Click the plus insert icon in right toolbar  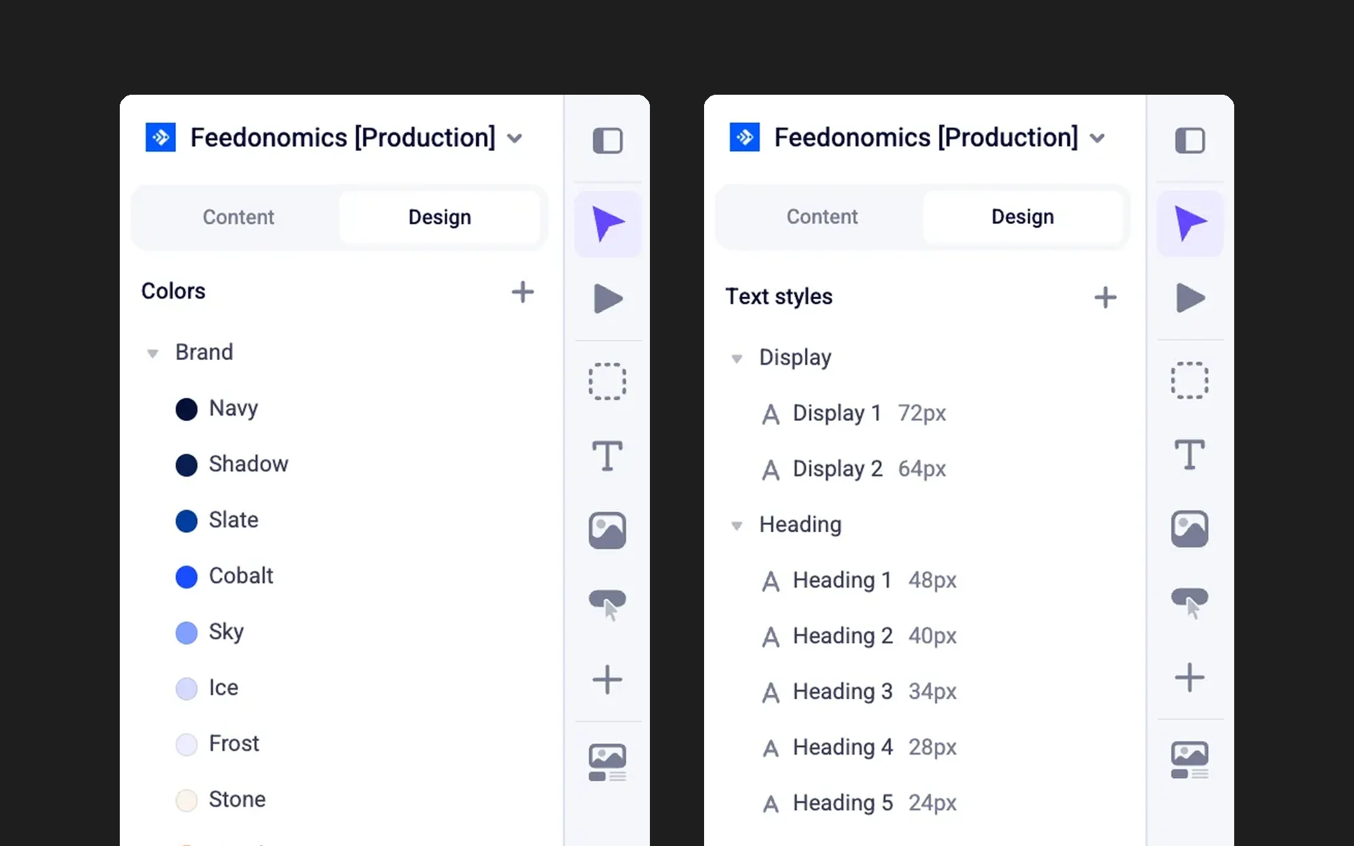click(x=1189, y=677)
